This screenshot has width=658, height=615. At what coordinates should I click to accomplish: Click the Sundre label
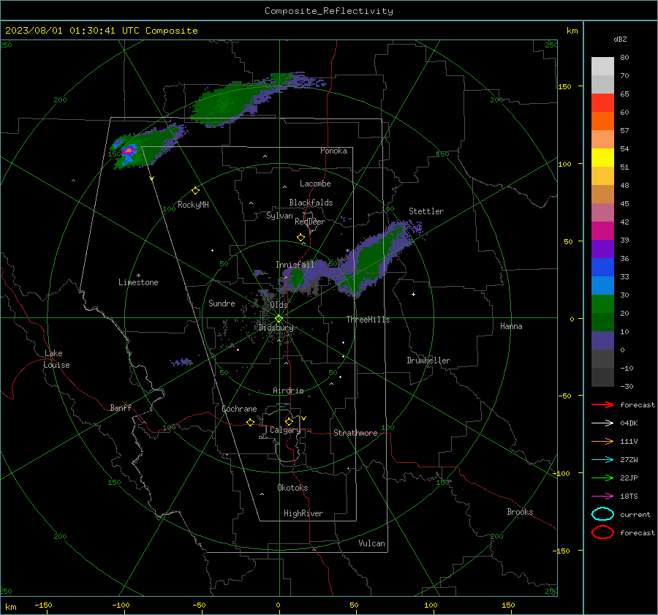point(222,303)
